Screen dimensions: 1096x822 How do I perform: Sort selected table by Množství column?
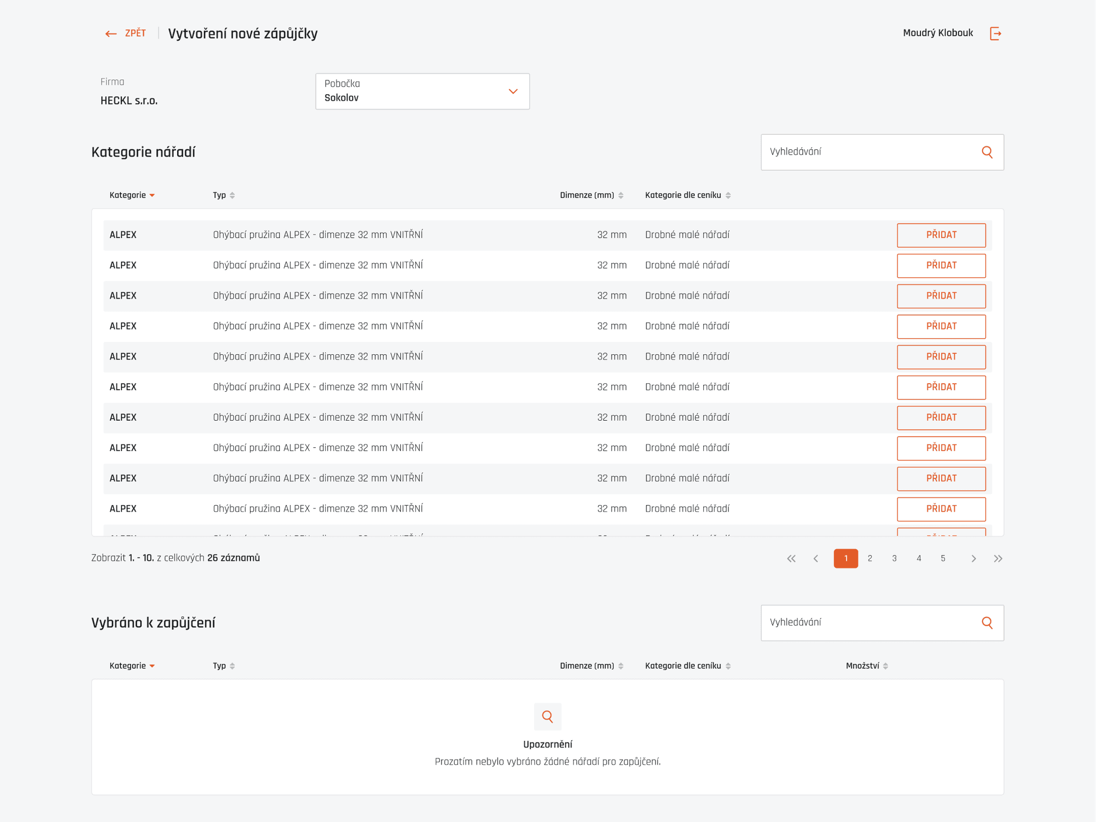pos(886,666)
